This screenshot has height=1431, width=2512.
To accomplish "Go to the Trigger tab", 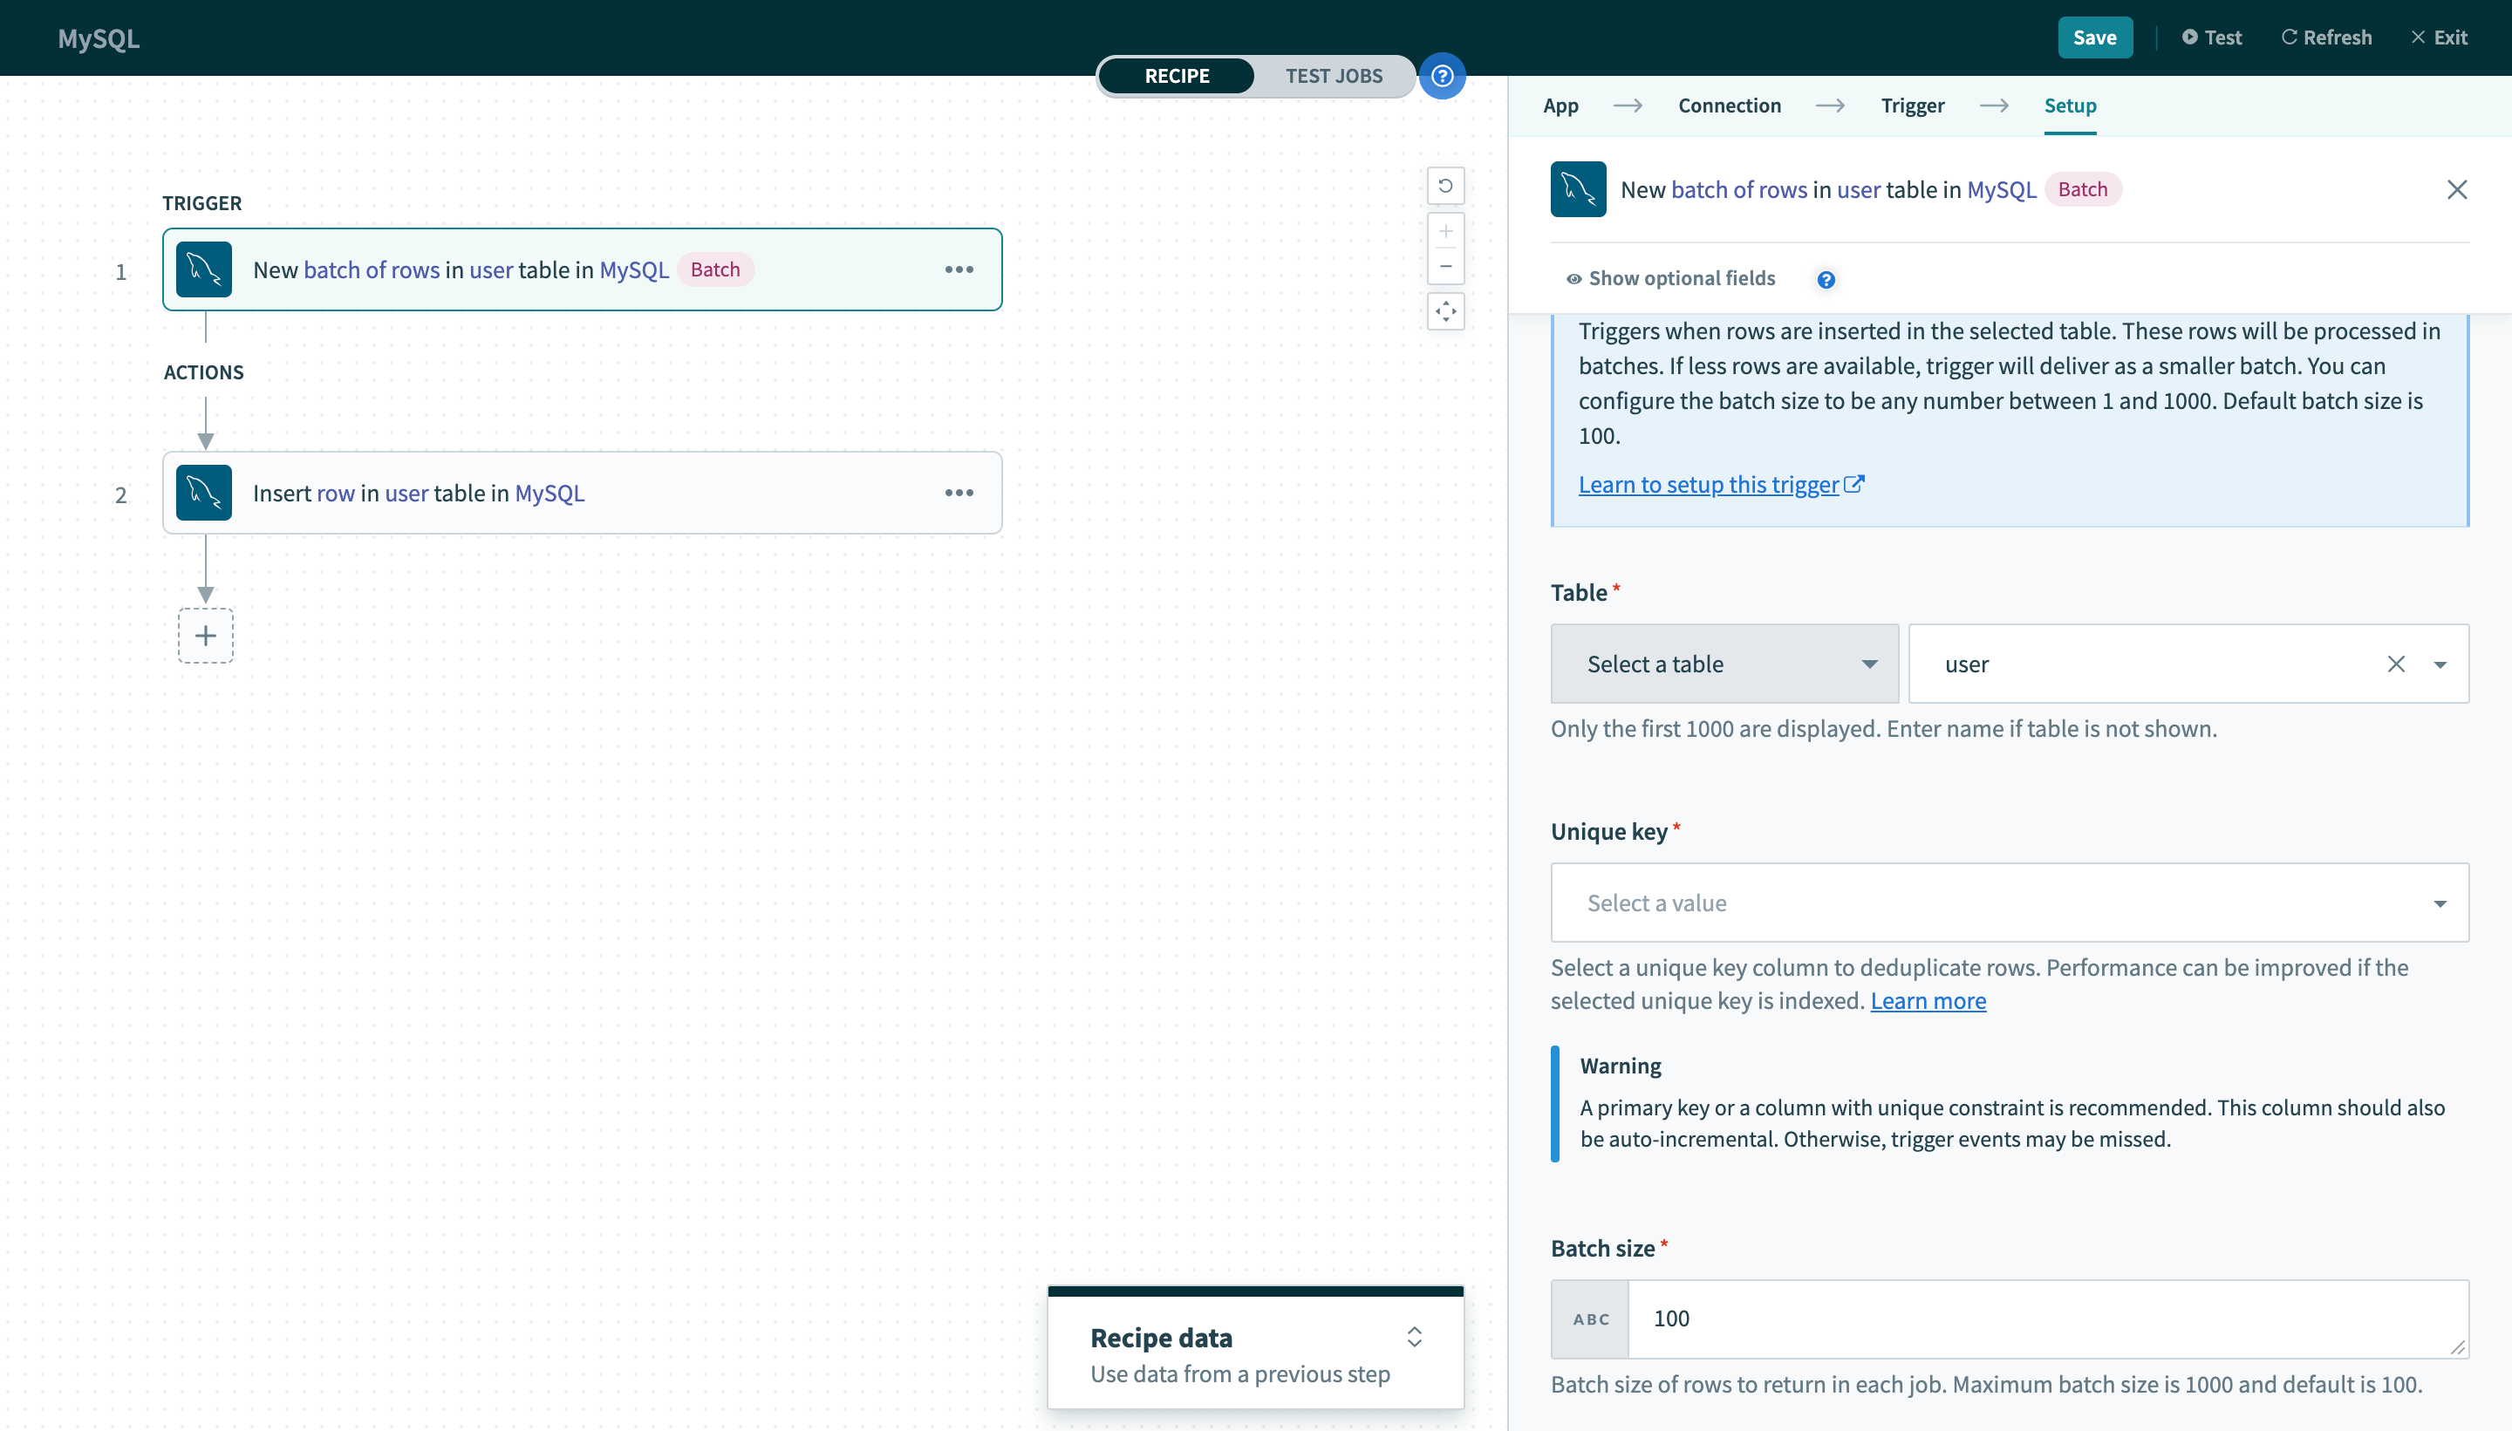I will coord(1912,106).
